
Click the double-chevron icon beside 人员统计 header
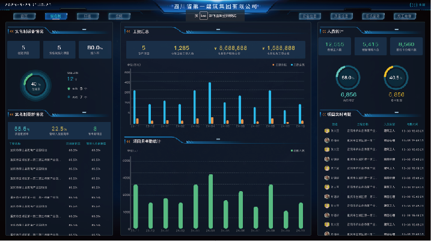pos(323,31)
